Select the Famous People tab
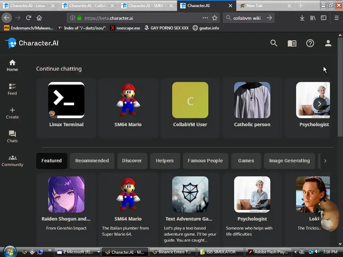Viewport: 343px width, 257px height. click(x=205, y=161)
